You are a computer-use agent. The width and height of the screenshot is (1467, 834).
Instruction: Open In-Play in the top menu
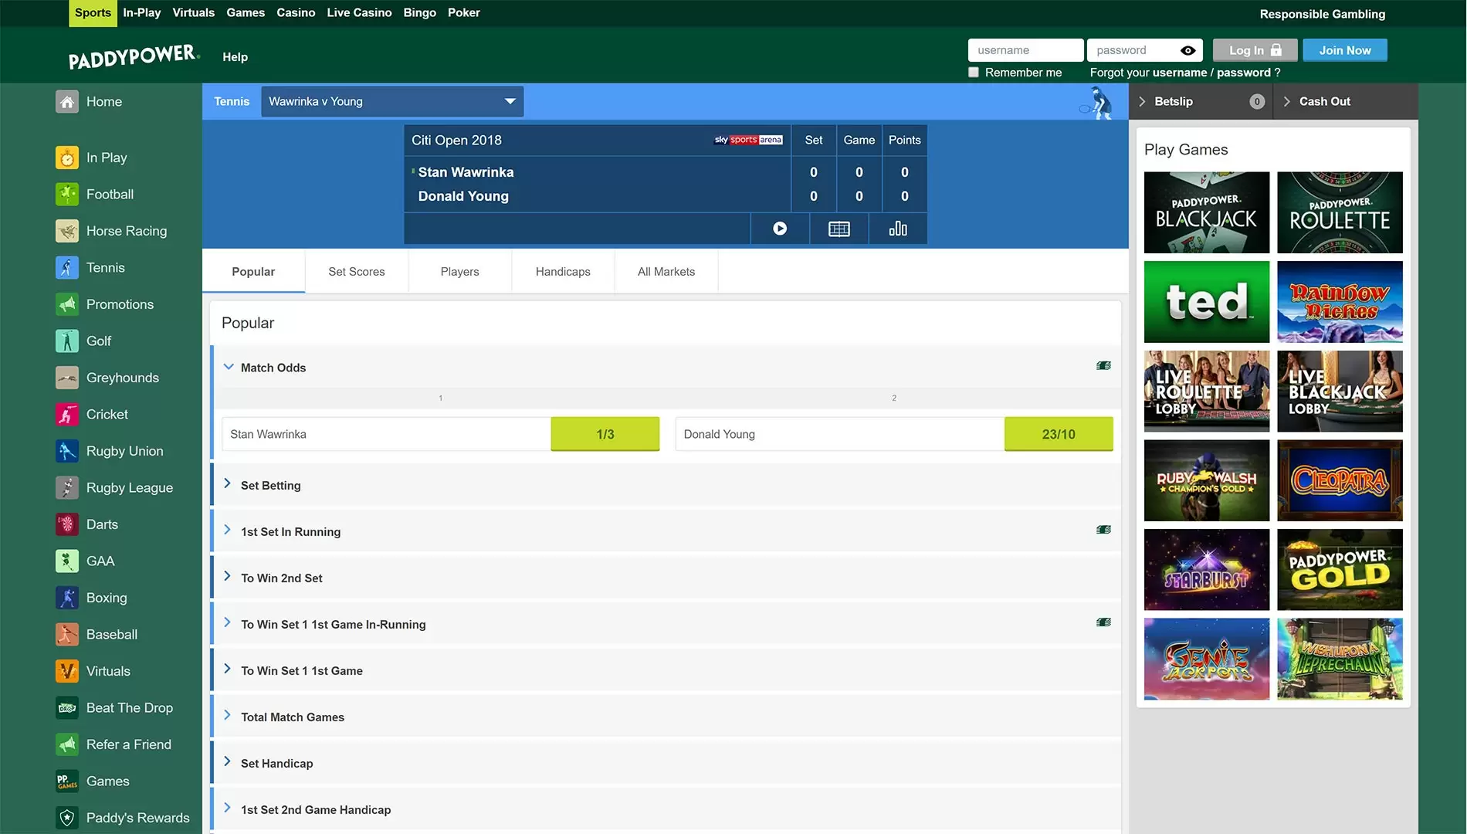(142, 13)
